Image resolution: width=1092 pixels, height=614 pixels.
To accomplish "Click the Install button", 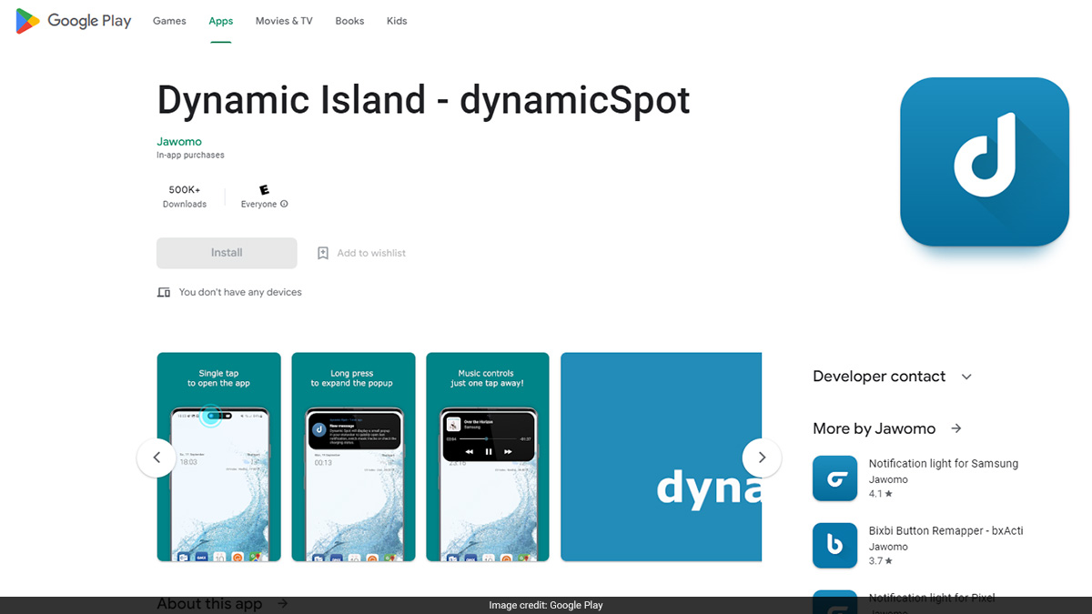I will [x=226, y=253].
